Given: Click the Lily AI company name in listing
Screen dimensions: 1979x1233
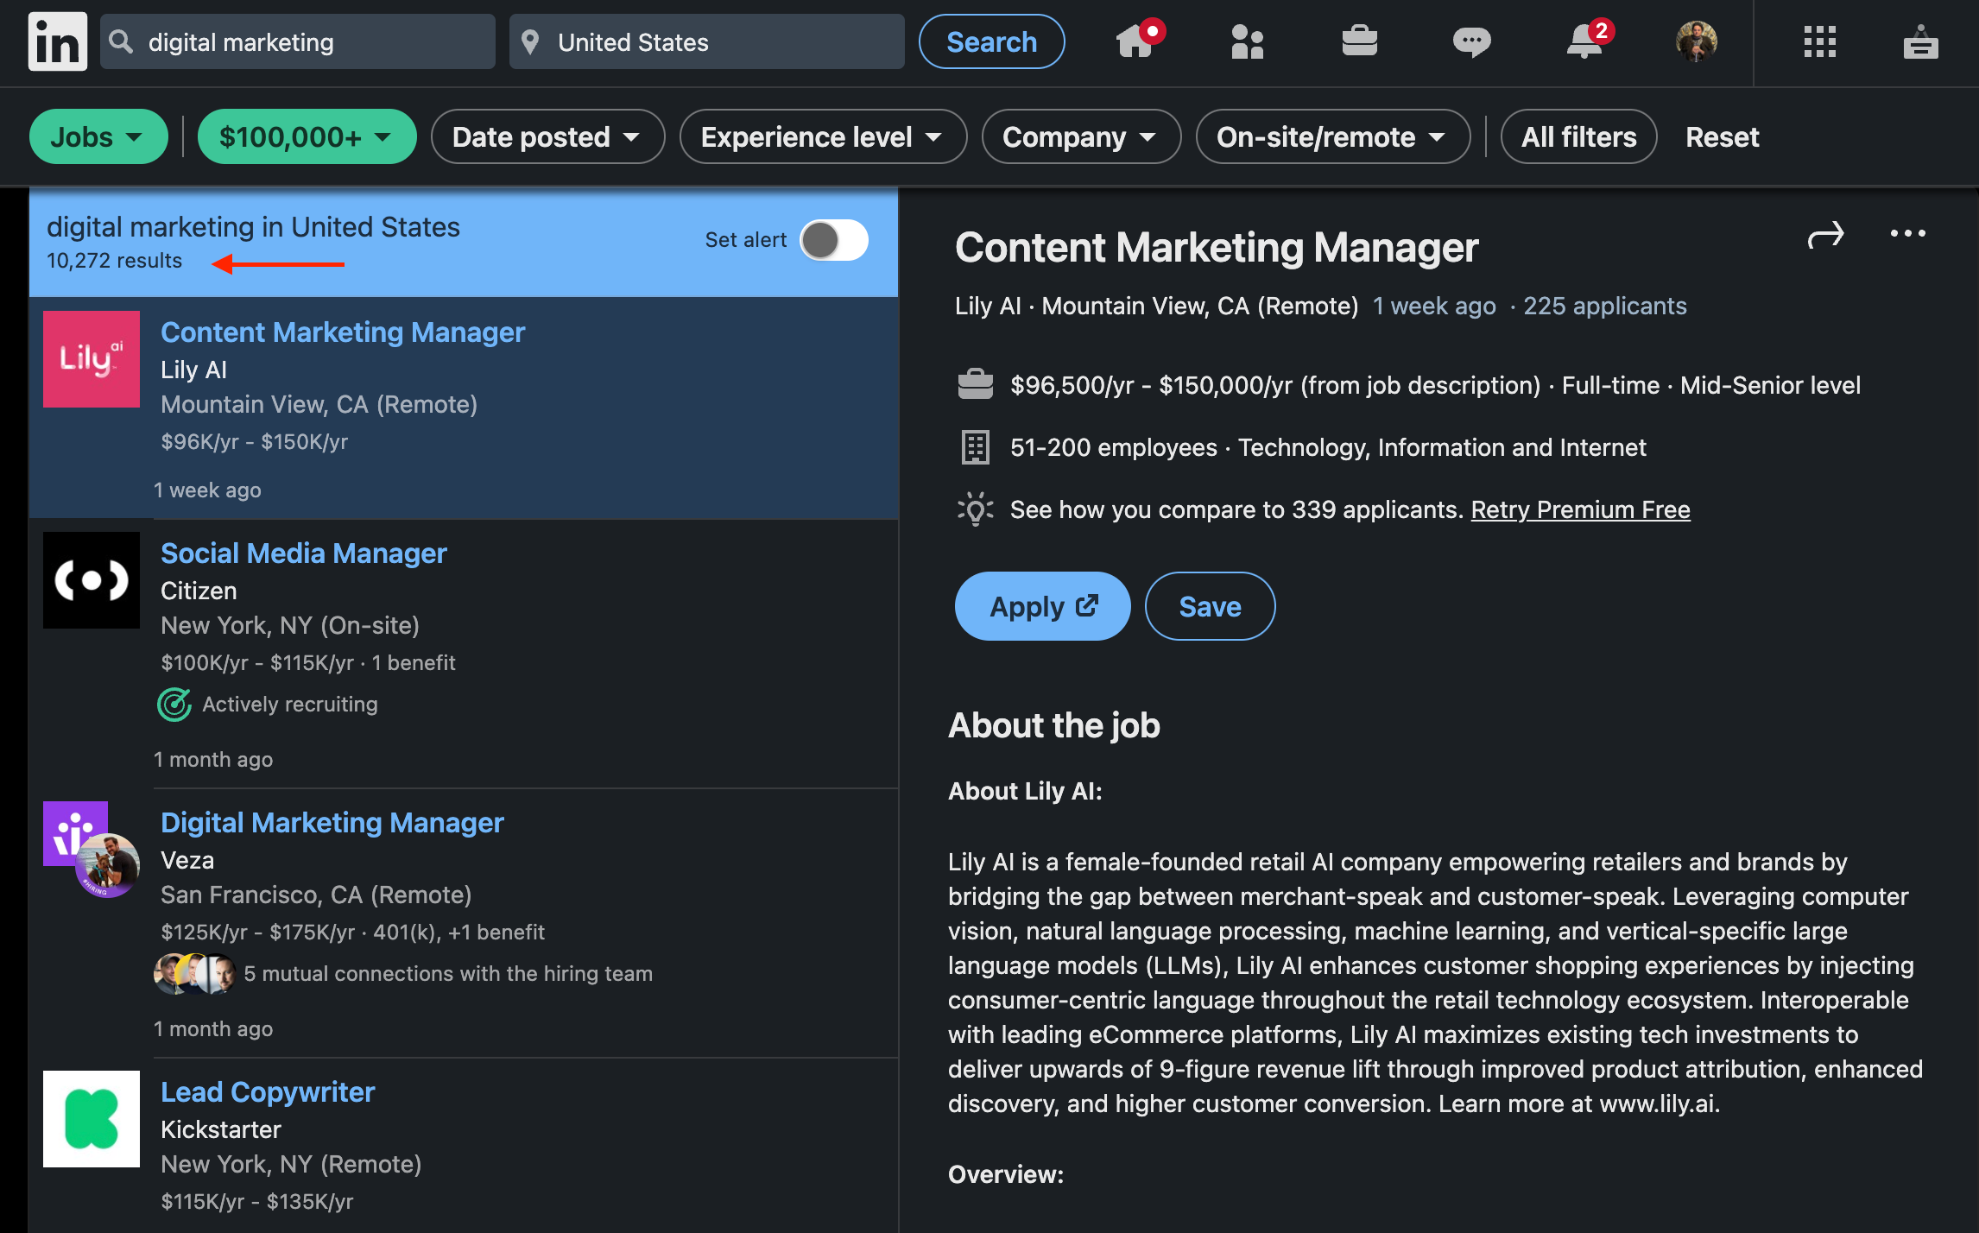Looking at the screenshot, I should (193, 370).
